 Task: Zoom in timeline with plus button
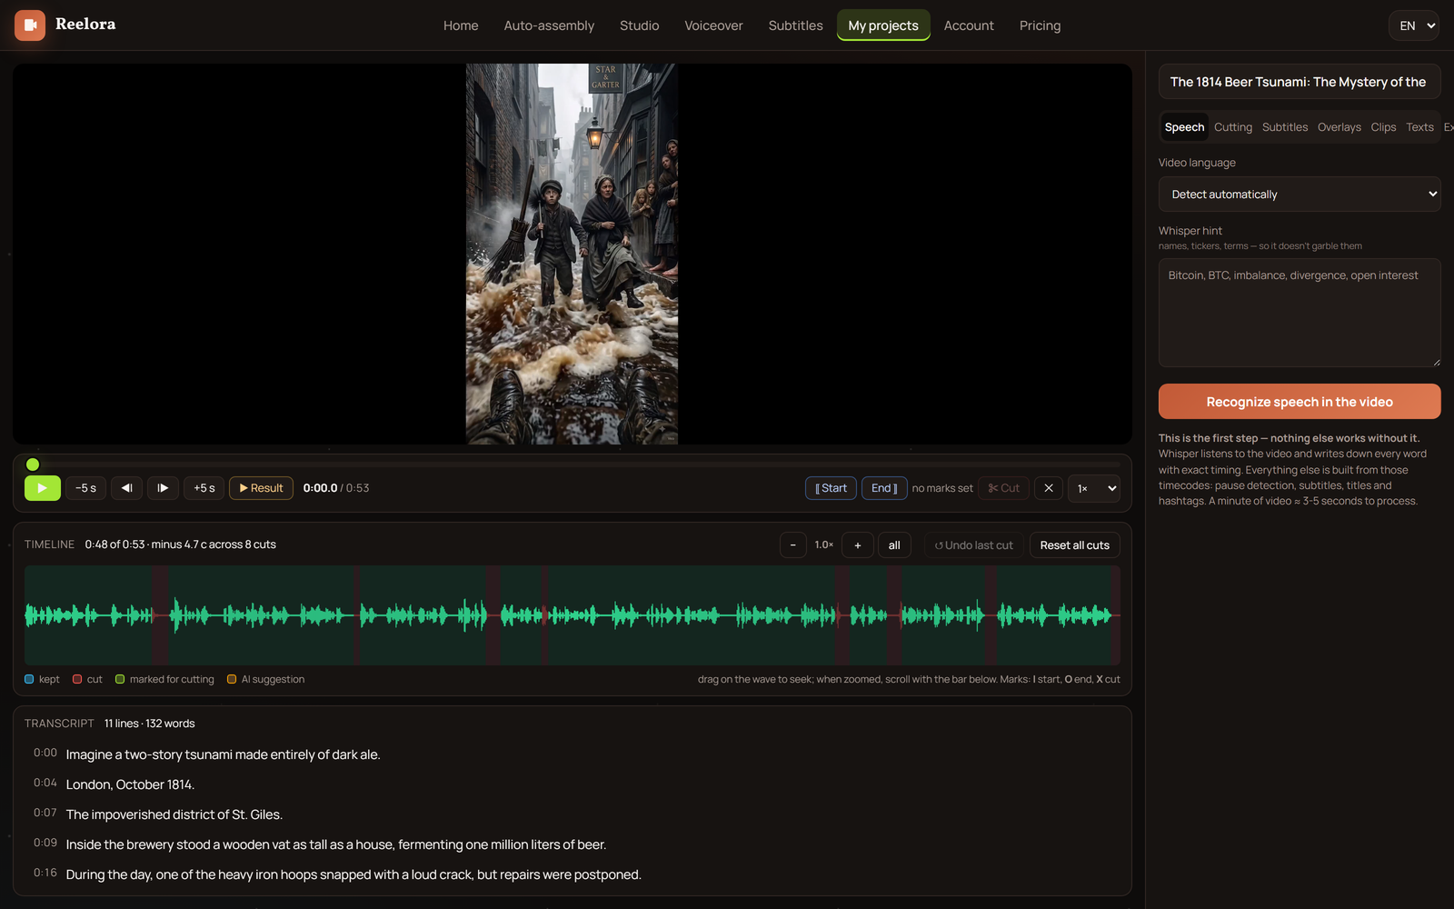[857, 545]
